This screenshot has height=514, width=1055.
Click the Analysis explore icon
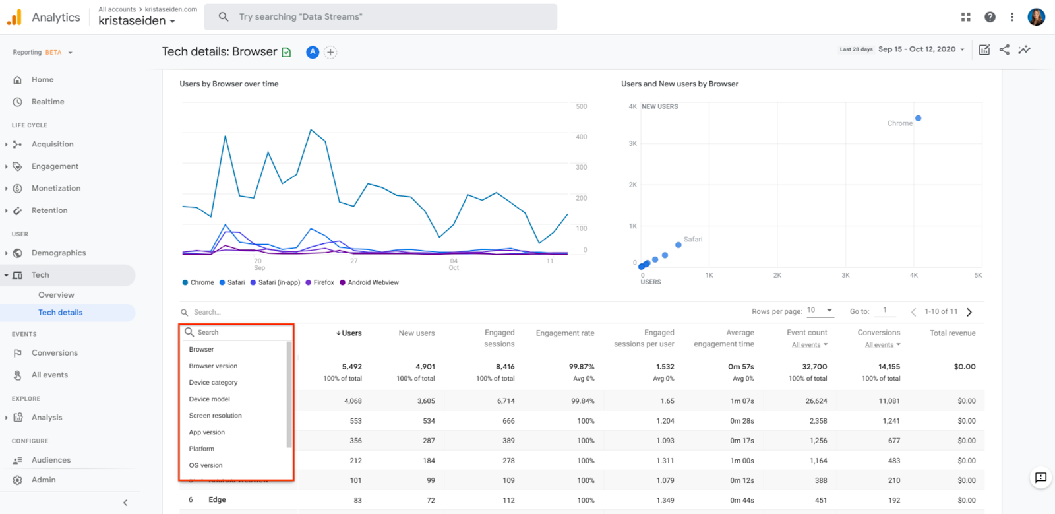click(x=18, y=418)
